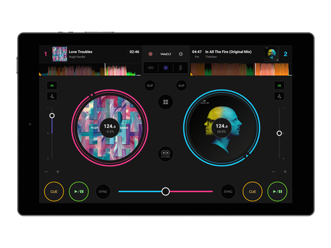The width and height of the screenshot is (331, 248).
Task: Toggle SLIP mode for deck 1
Action: coord(150,85)
